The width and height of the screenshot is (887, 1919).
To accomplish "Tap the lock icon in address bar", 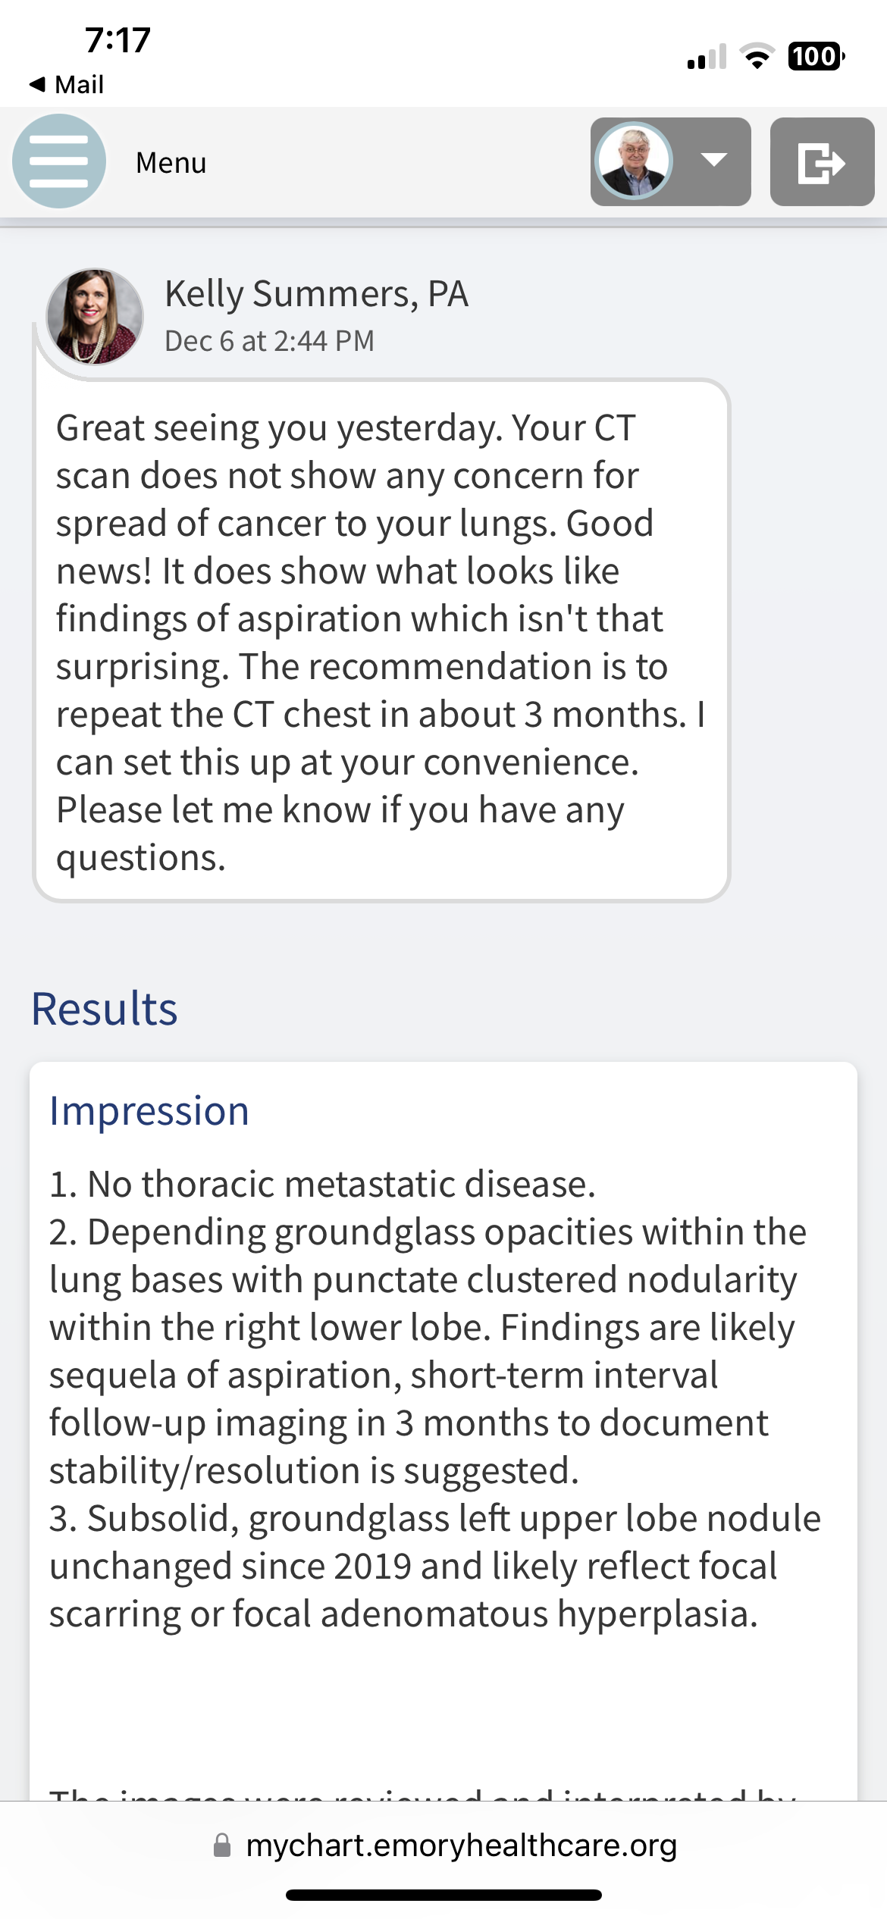I will pyautogui.click(x=222, y=1845).
